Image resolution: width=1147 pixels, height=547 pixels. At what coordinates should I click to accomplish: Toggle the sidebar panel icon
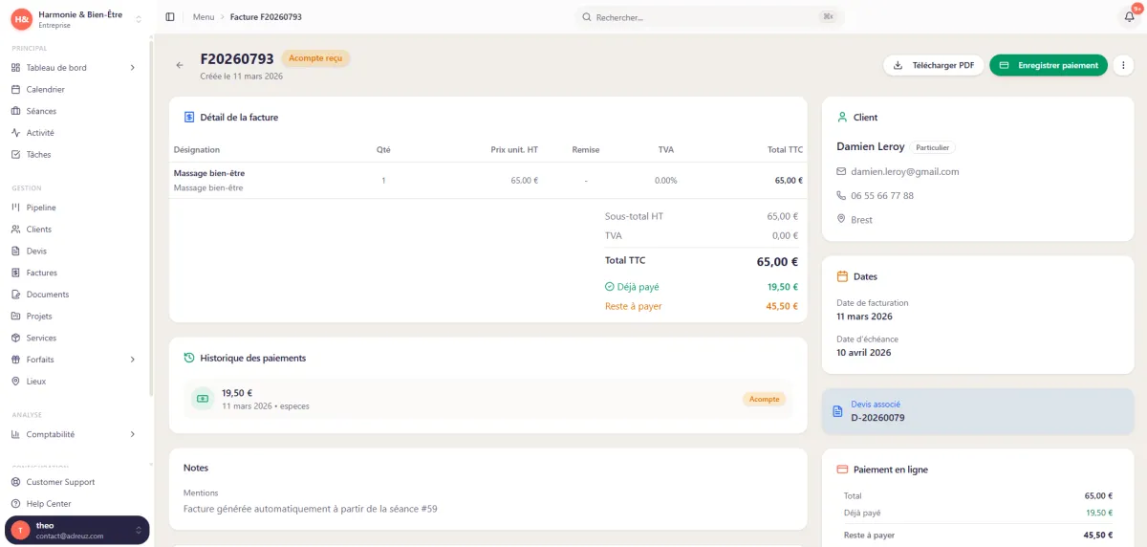(170, 17)
